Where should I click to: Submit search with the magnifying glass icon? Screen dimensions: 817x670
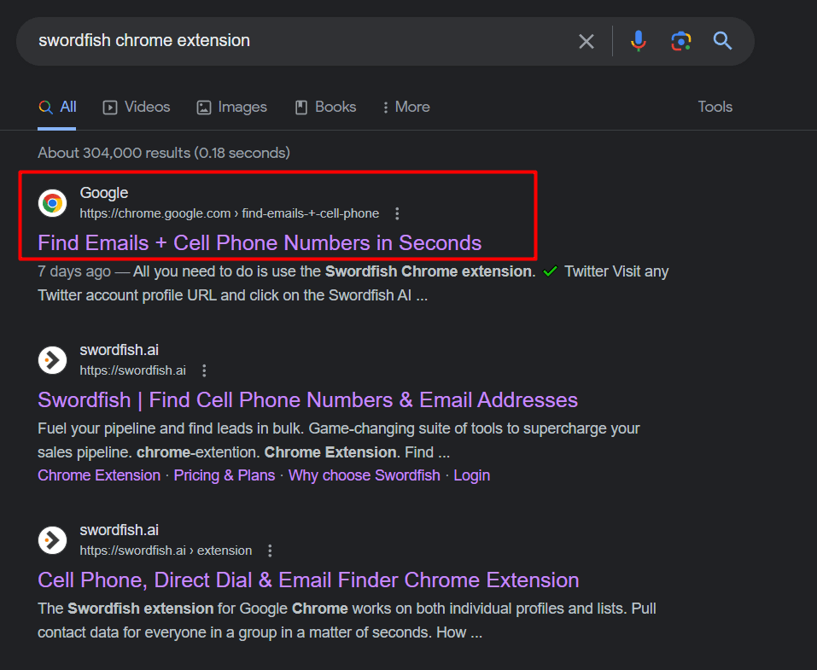[723, 41]
